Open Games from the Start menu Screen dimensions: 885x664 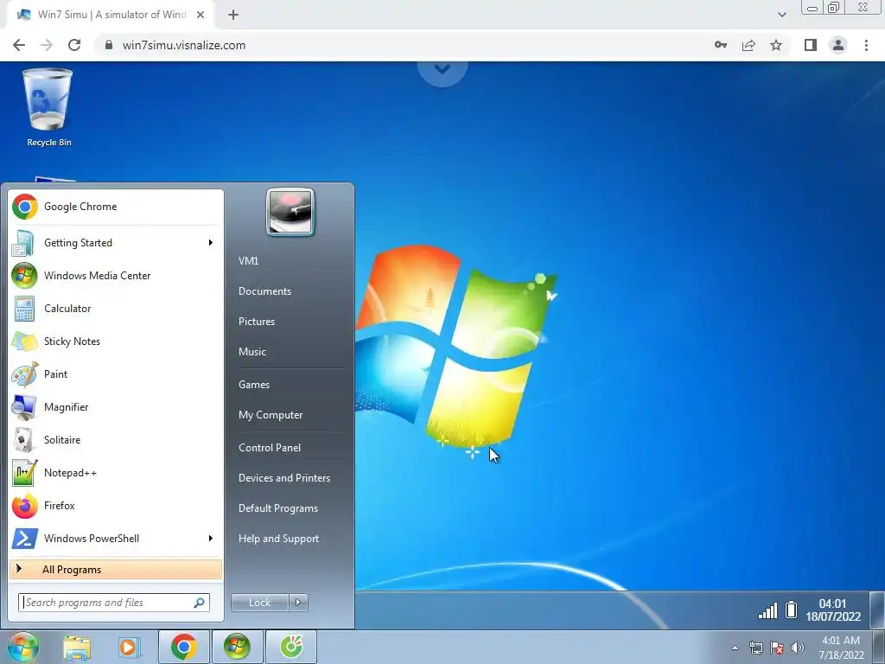tap(254, 385)
